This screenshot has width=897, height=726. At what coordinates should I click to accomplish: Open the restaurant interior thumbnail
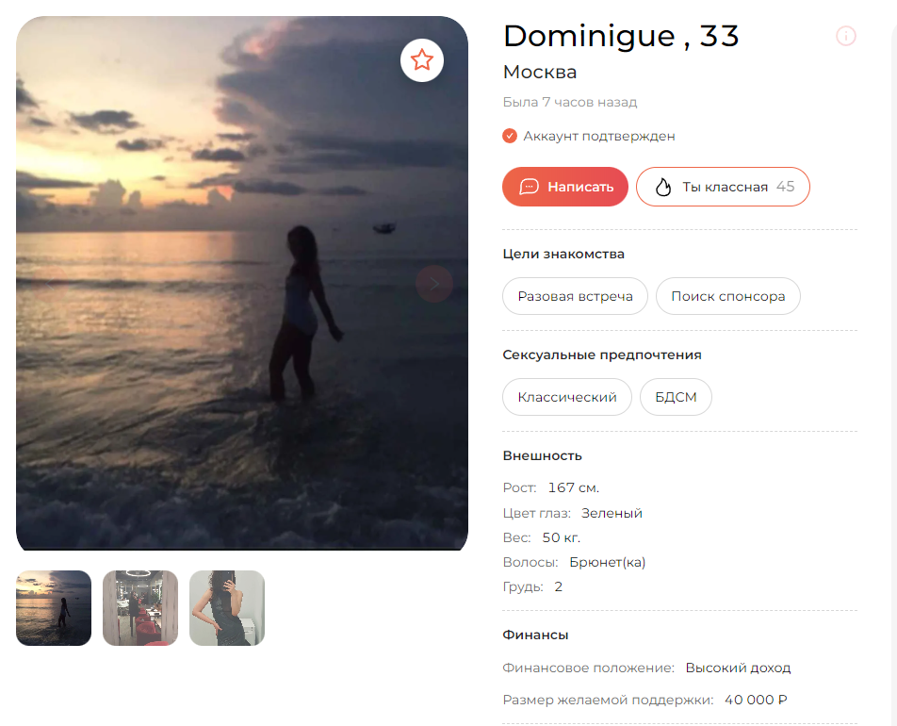coord(140,608)
